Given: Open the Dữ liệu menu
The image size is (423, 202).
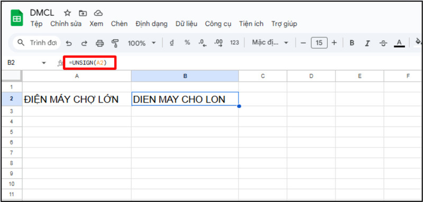Looking at the screenshot, I should [x=187, y=24].
